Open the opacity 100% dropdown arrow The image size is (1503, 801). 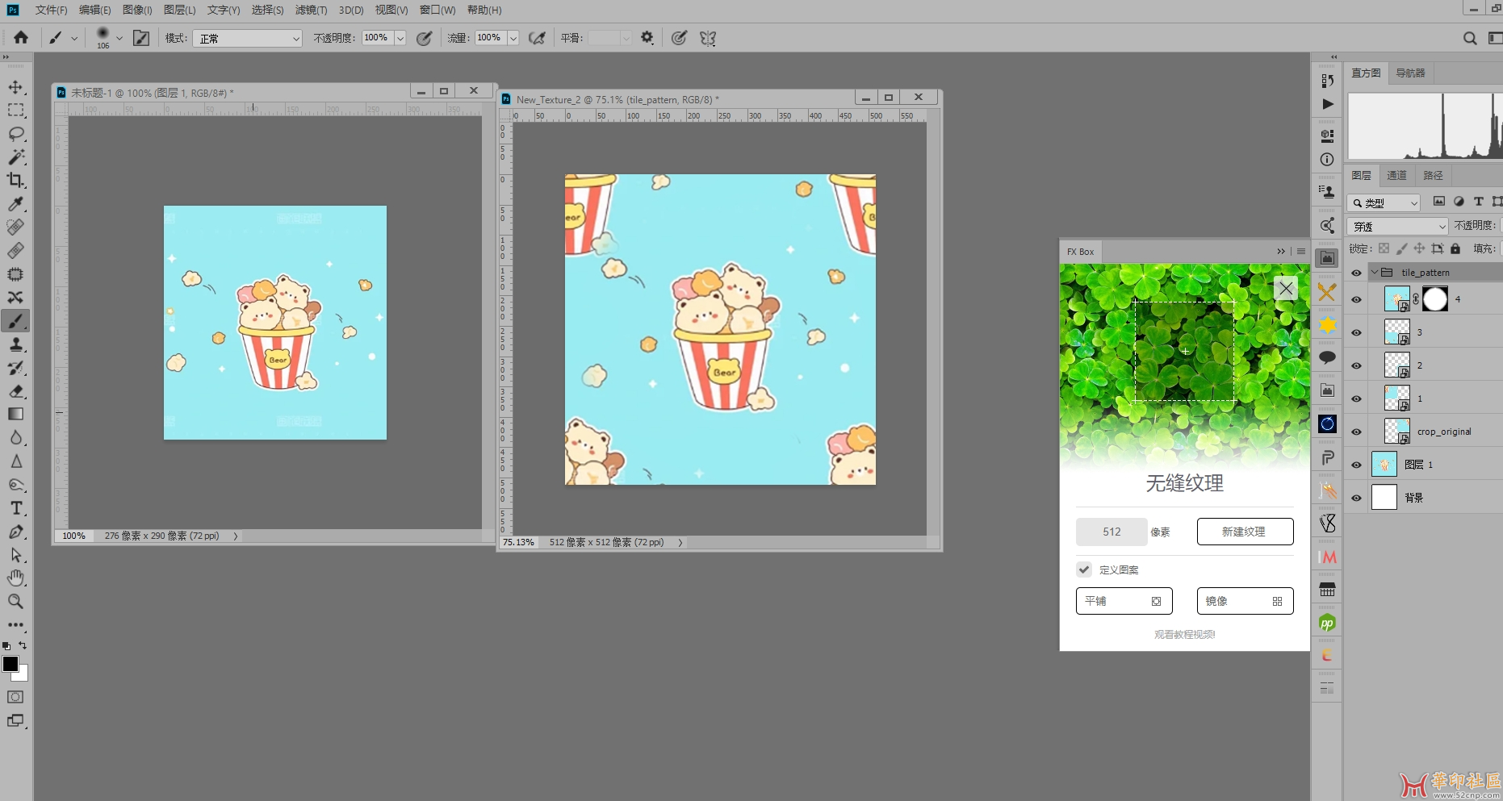tap(400, 38)
